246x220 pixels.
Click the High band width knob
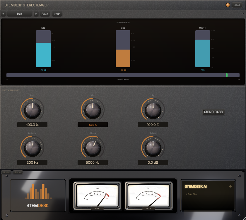coord(153,110)
